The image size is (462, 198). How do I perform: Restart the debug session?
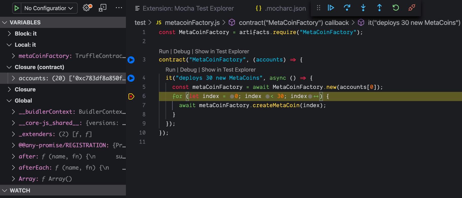point(396,8)
